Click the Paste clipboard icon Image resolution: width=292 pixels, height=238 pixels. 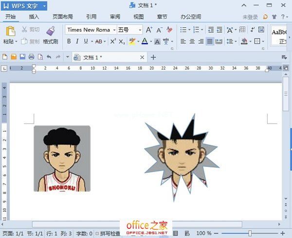10,32
